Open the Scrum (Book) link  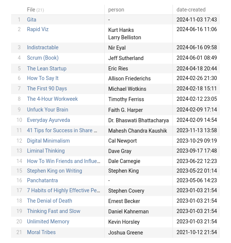coord(43,58)
